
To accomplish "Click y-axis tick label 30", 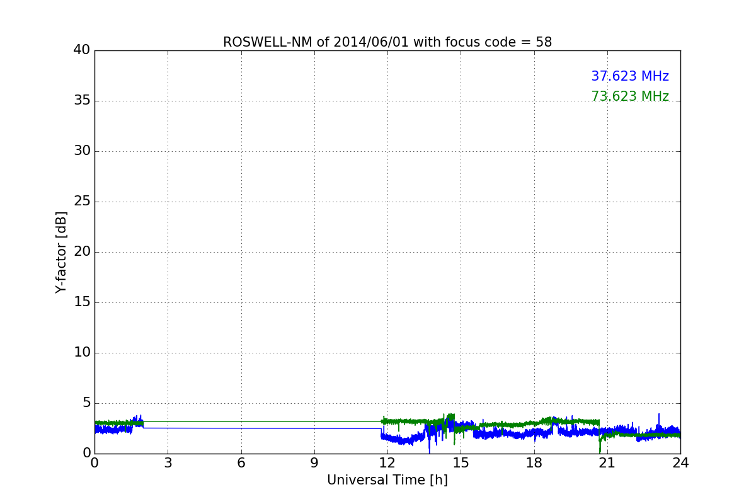I will pyautogui.click(x=82, y=151).
